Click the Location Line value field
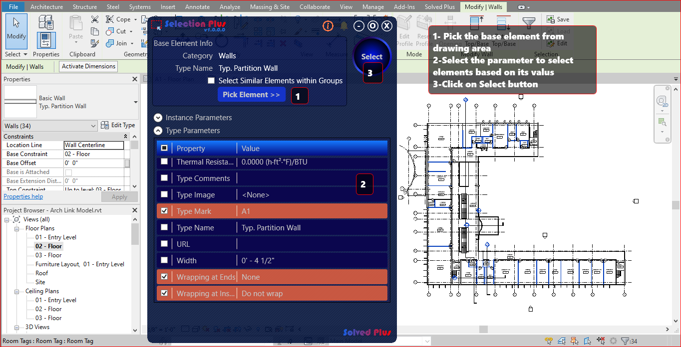Viewport: 681px width, 347px height. point(94,145)
